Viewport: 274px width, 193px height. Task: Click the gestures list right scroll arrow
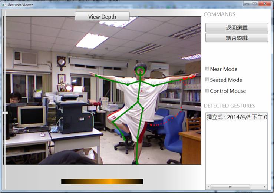click(x=265, y=187)
